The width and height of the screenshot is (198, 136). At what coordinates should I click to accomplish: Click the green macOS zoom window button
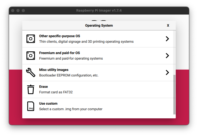(23, 11)
